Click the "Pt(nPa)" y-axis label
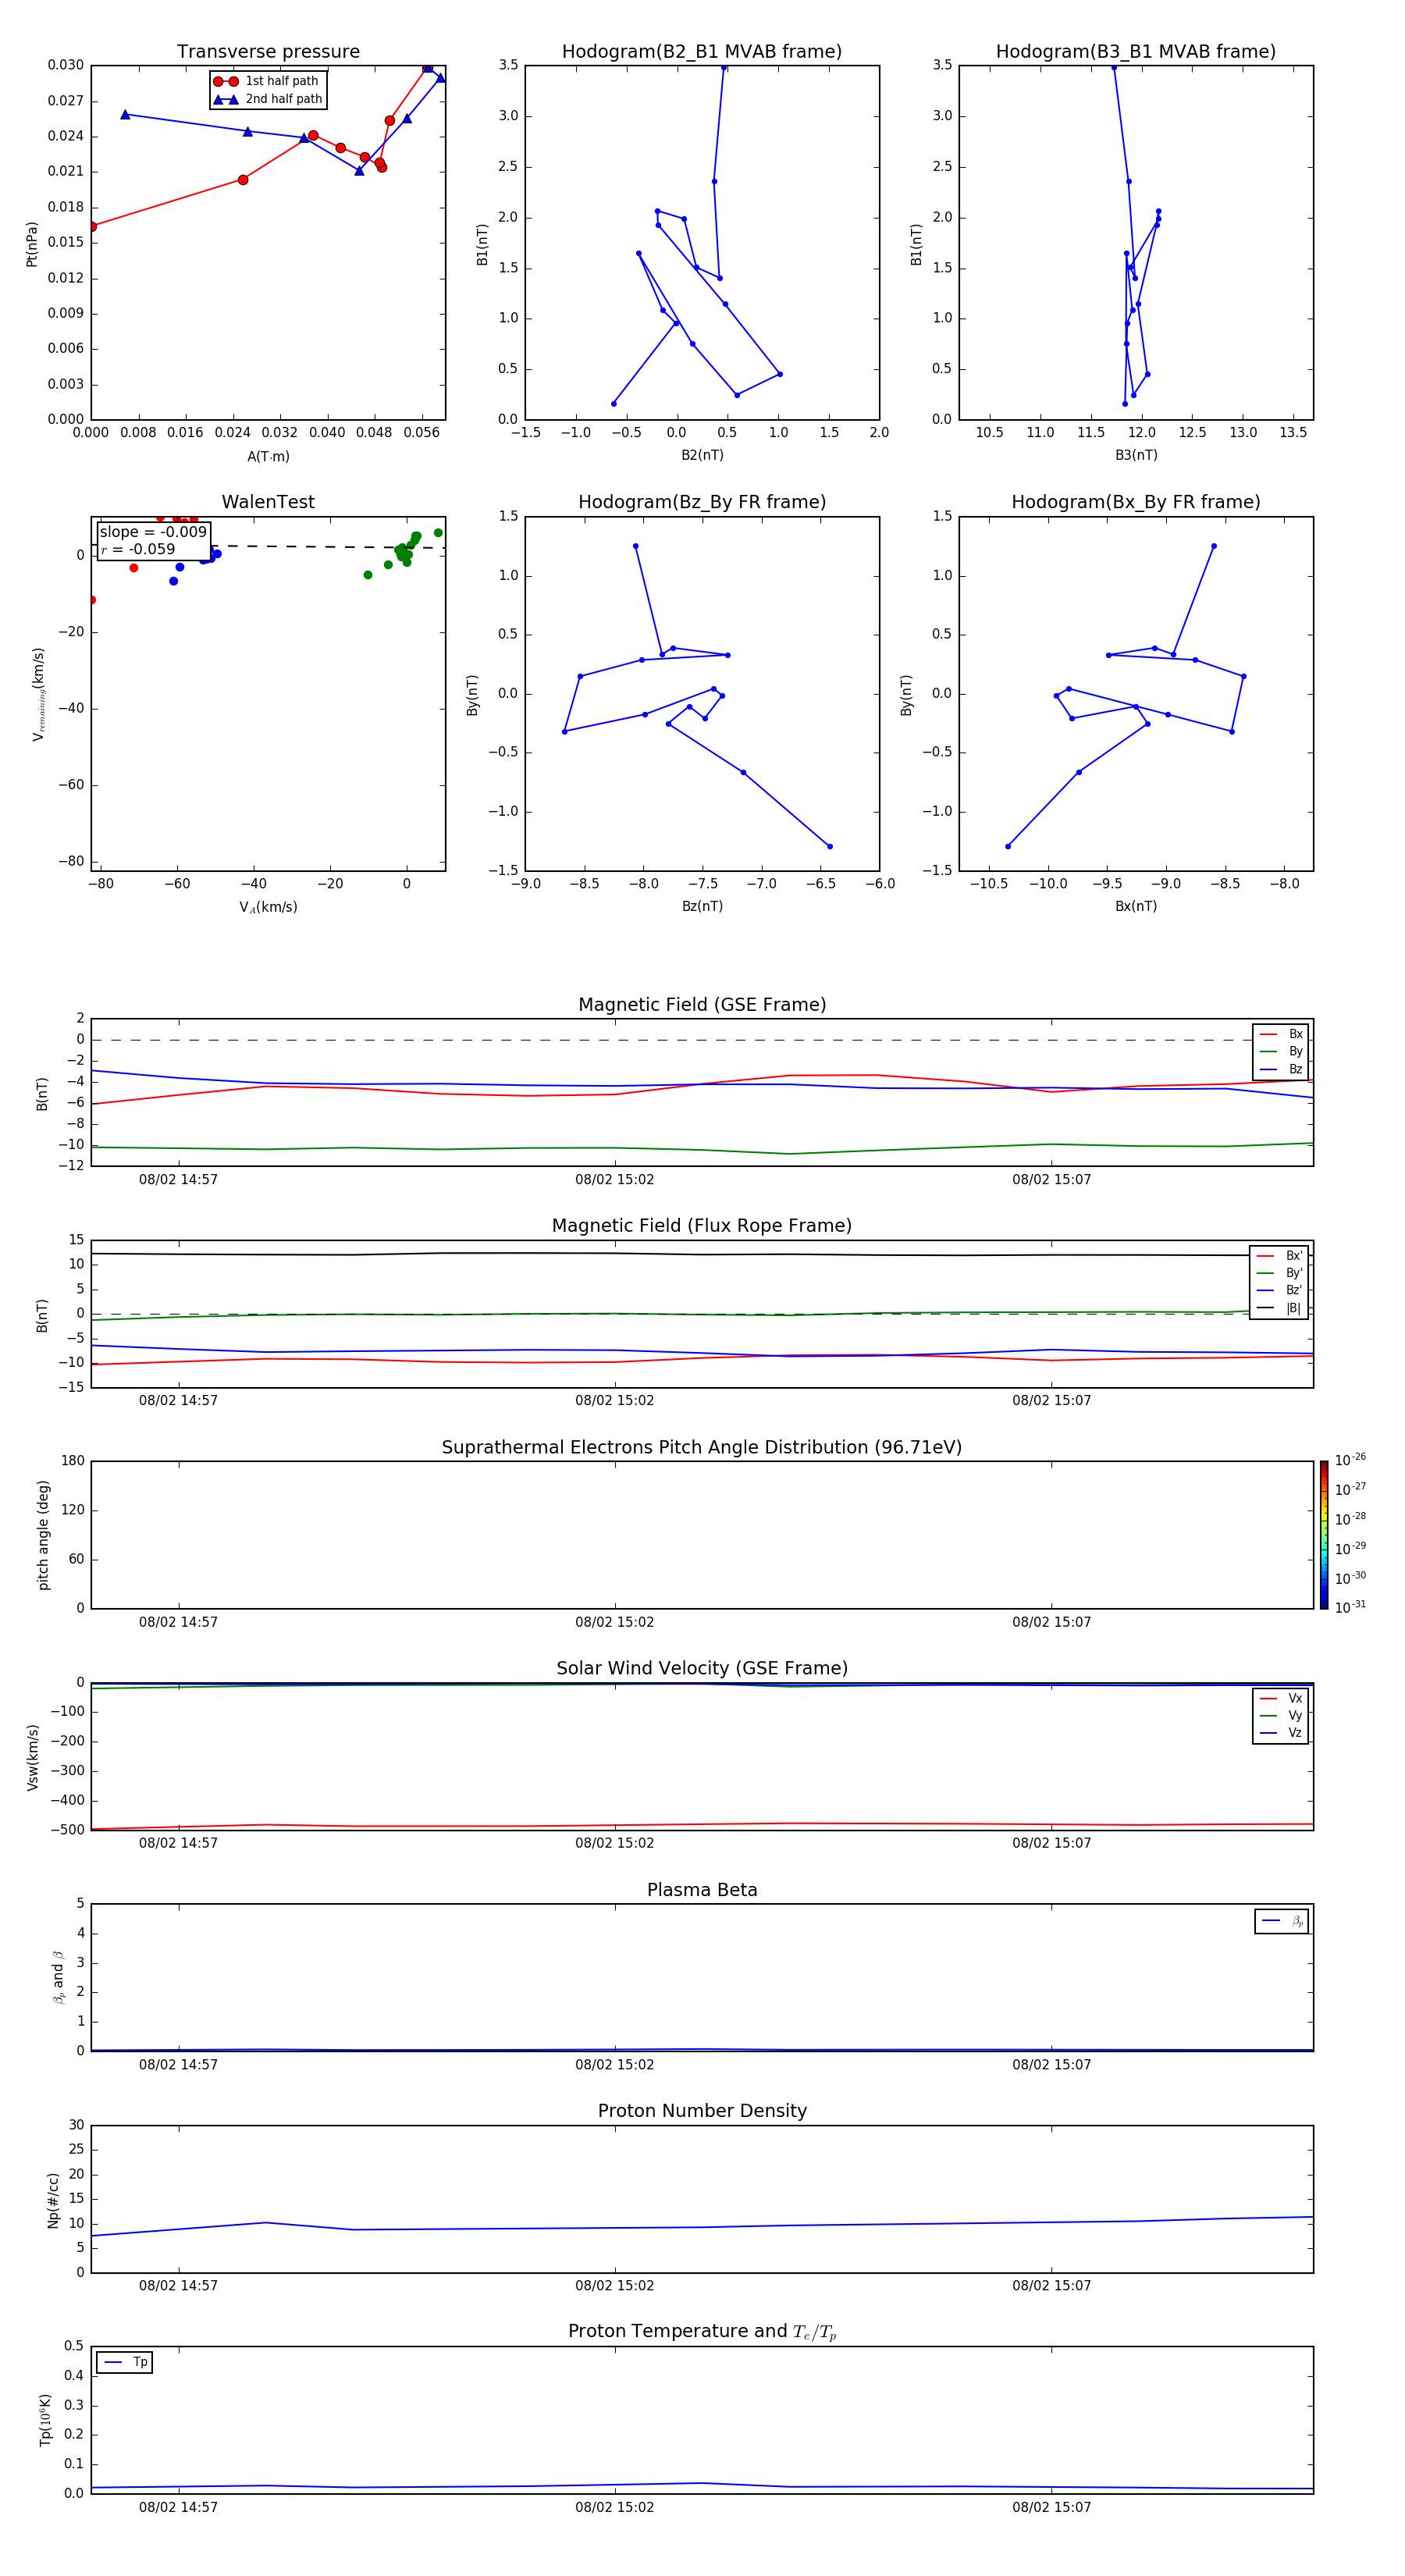Screen dimensions: 1405x2576 (x=32, y=243)
